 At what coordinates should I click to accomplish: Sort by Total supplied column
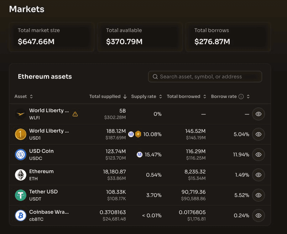108,97
